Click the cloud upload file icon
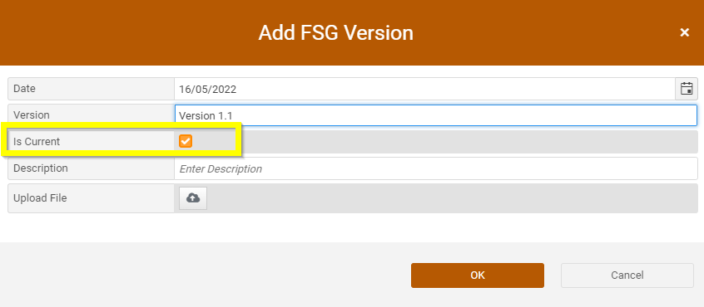Screen dimensions: 704x307 [x=193, y=198]
